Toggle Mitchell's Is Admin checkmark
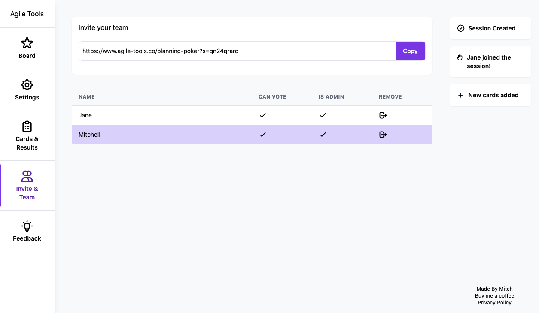 tap(323, 135)
